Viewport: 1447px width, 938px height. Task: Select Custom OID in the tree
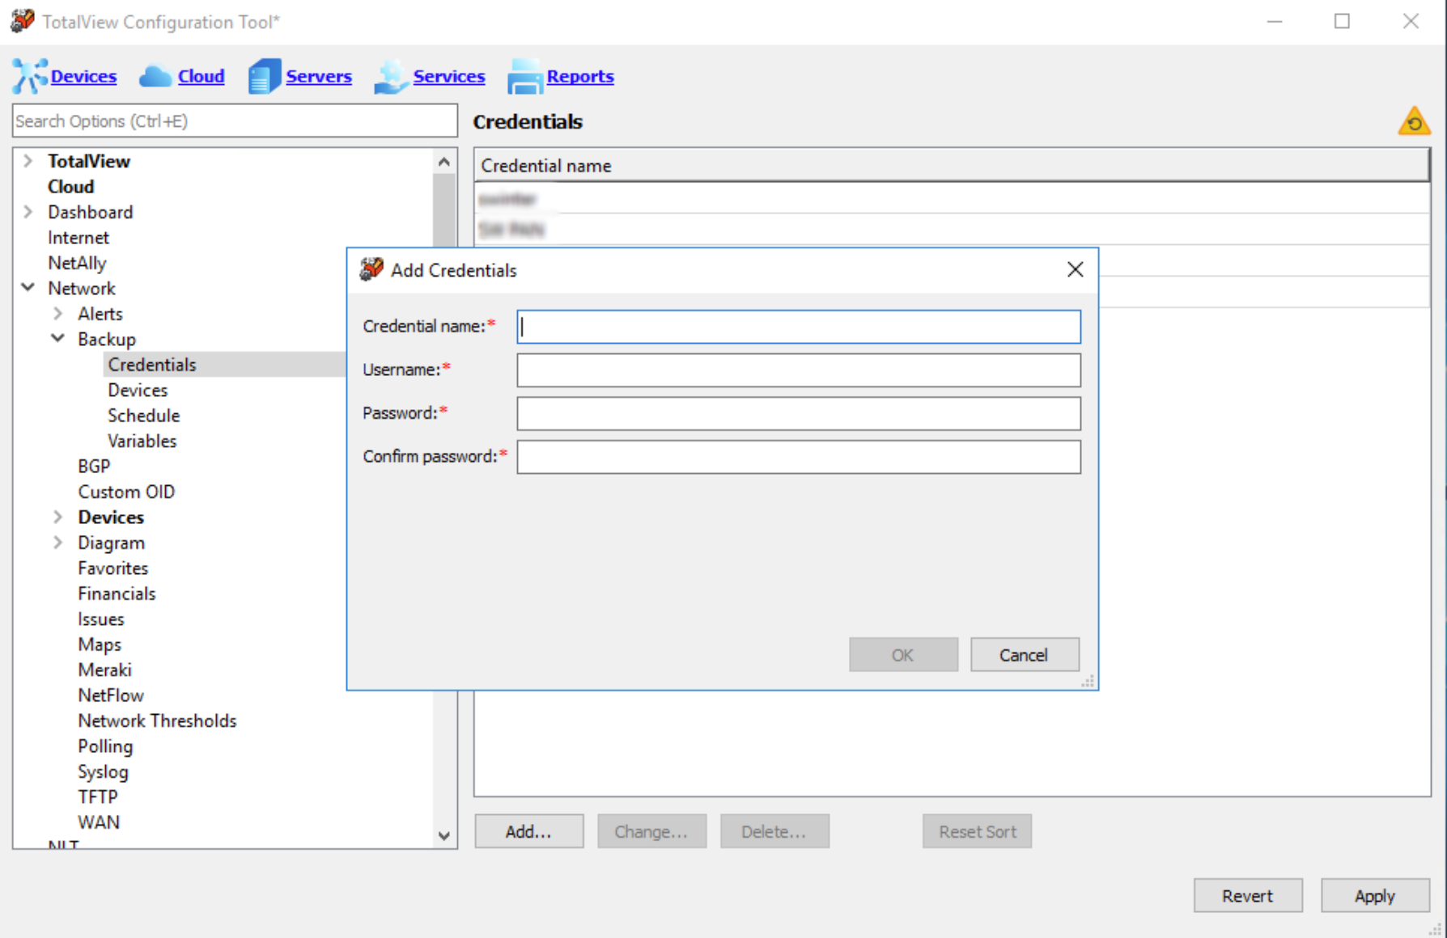[126, 492]
